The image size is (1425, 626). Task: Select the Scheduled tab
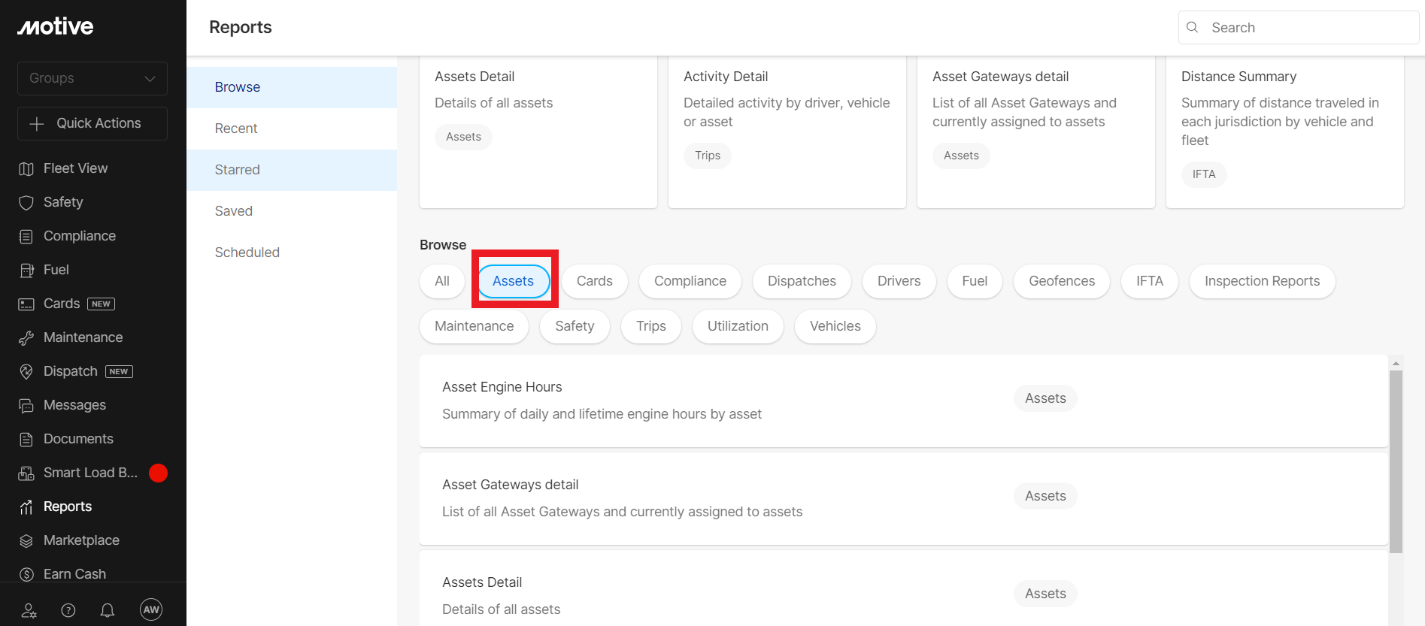pos(292,253)
